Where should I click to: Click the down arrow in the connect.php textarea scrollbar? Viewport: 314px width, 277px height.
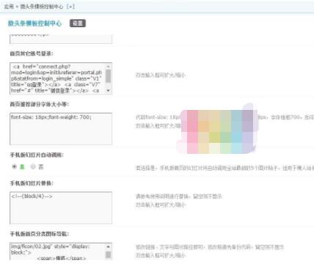[108, 90]
